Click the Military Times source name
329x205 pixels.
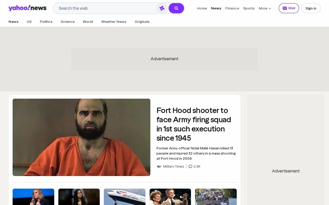point(173,167)
